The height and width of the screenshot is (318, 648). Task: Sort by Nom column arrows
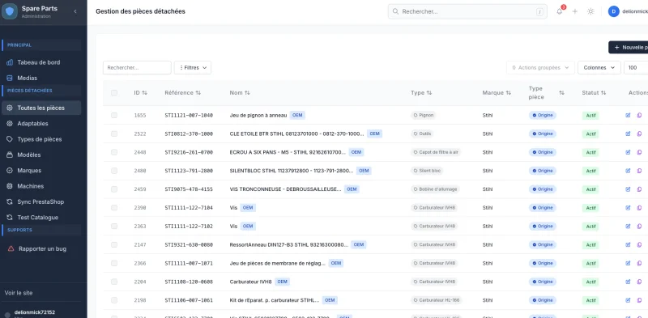click(x=247, y=93)
